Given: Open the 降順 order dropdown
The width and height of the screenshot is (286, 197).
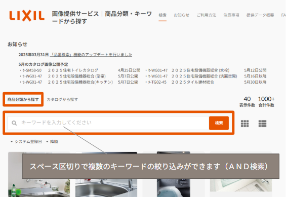Looking at the screenshot, I should click(x=52, y=142).
